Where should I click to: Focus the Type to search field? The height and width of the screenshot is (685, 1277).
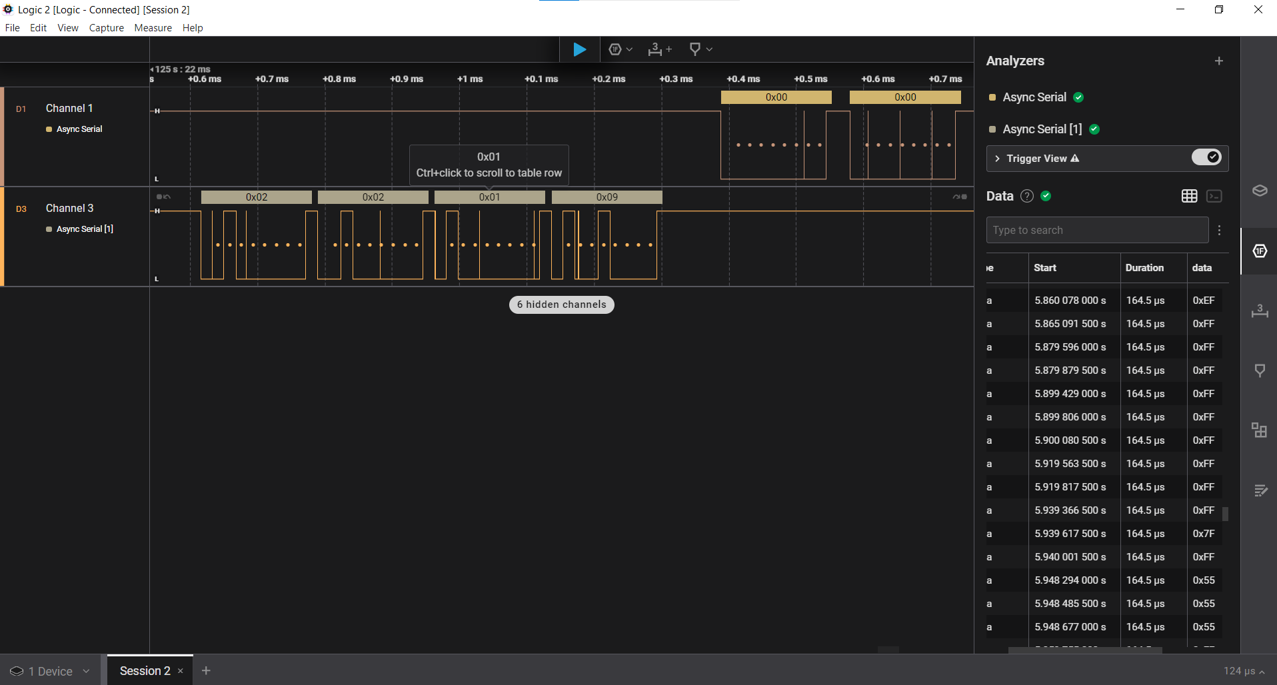pyautogui.click(x=1097, y=230)
